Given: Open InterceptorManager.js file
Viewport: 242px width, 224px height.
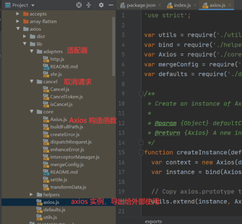Looking at the screenshot, I should [75, 157].
